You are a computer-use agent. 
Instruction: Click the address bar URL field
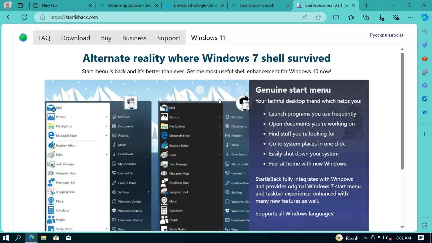[173, 17]
